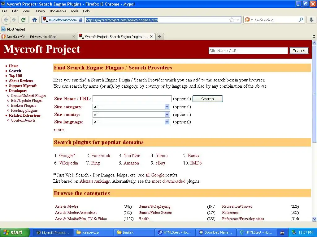Viewport: 317px width, 237px height.
Task: Expand the Site category dropdown
Action: click(x=131, y=107)
